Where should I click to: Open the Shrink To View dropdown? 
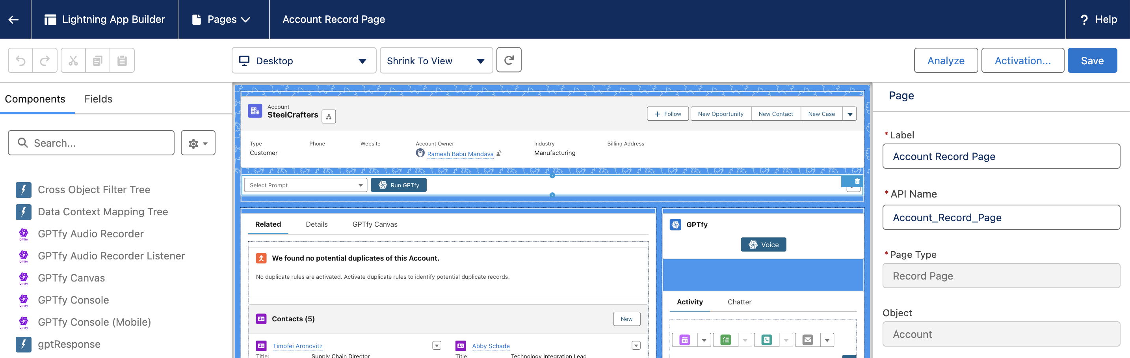click(436, 61)
